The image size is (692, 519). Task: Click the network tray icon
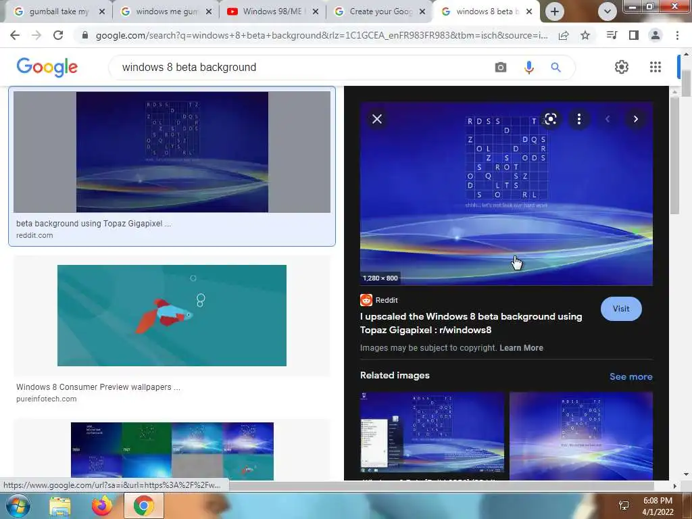[x=624, y=505]
